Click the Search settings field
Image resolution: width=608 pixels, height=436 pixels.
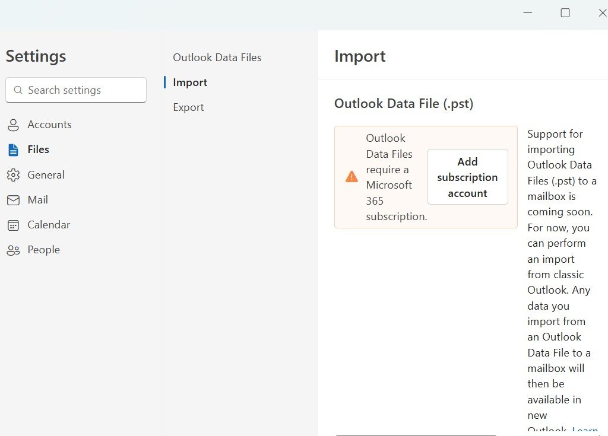pyautogui.click(x=75, y=90)
